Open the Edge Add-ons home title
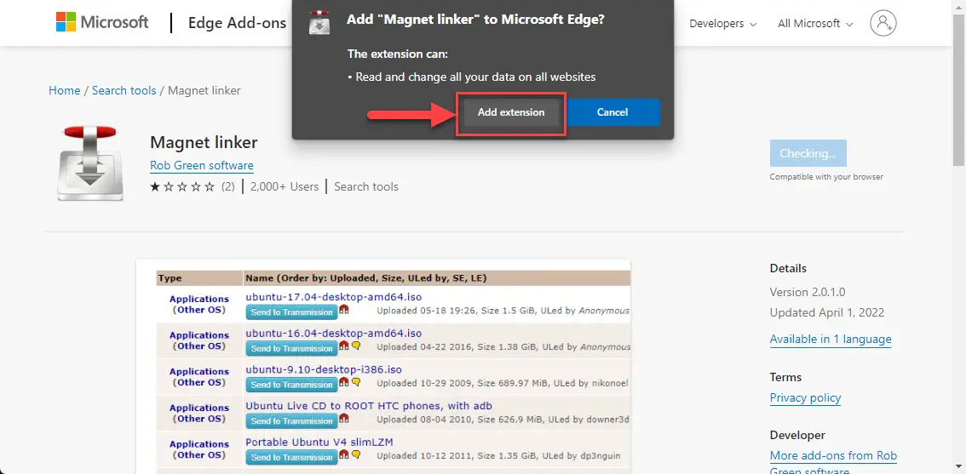The height and width of the screenshot is (474, 966). (x=237, y=23)
